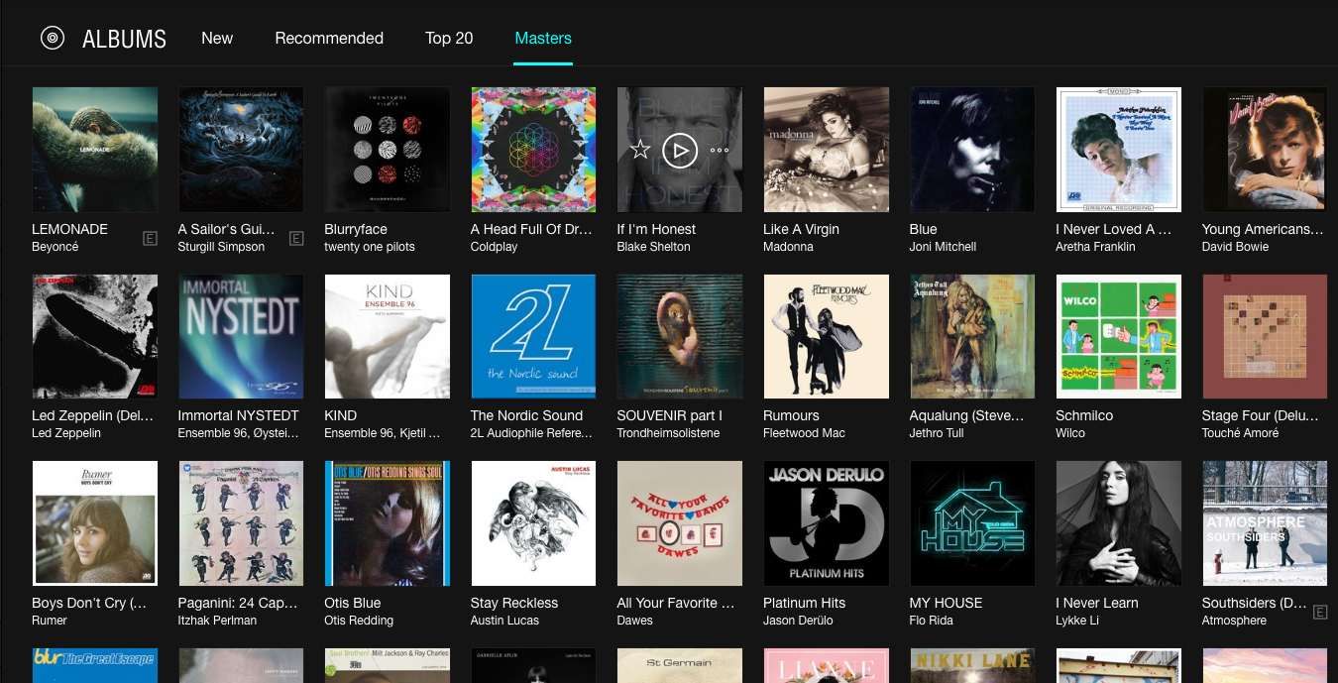This screenshot has height=683, width=1338.
Task: Open Young Americans album cover
Action: [1265, 150]
